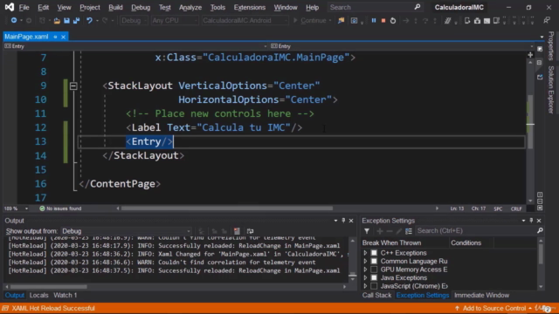Click the Save All icon

[76, 21]
